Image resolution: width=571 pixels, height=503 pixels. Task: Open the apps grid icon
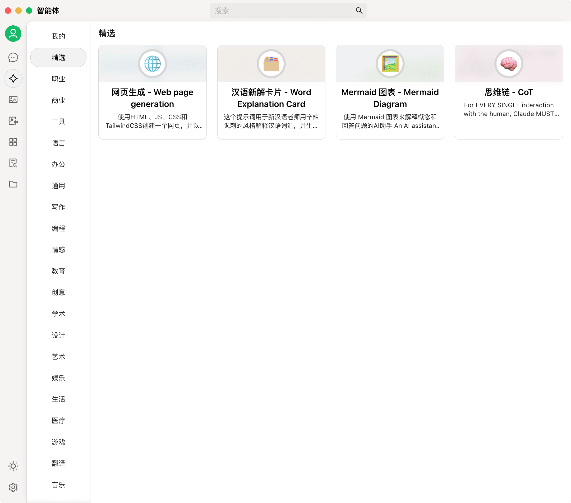[x=13, y=142]
